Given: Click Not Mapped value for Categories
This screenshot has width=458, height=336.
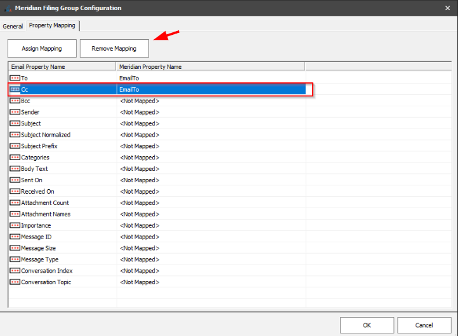Looking at the screenshot, I should click(140, 158).
